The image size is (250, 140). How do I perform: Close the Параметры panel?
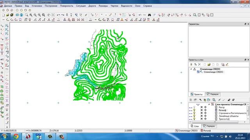pos(248,24)
